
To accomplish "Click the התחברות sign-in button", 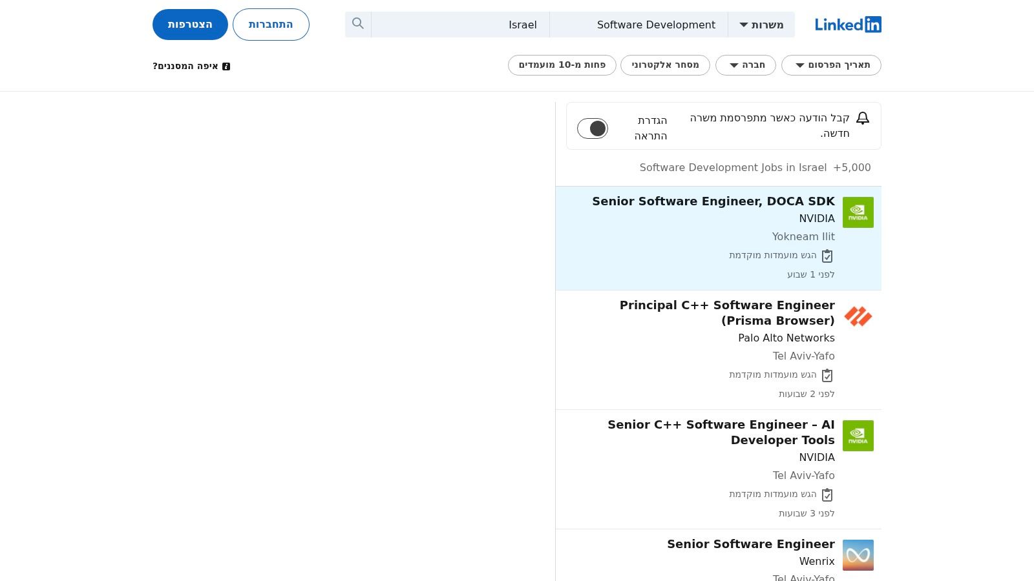I will click(x=271, y=25).
